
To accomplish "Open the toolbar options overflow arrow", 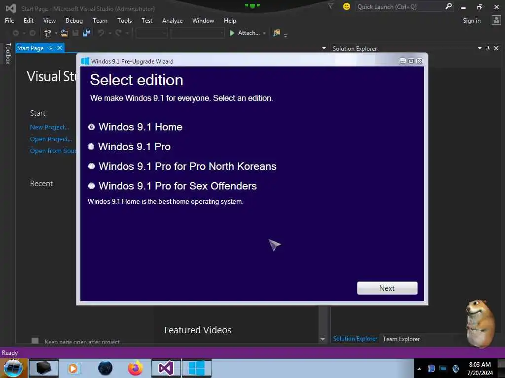I will point(286,35).
